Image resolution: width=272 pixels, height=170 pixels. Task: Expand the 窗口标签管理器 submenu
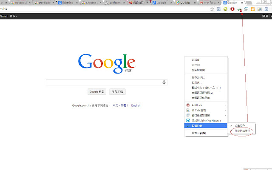point(206,115)
